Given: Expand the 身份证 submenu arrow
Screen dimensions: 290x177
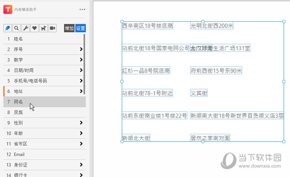Looking at the screenshot, I should pos(81,164).
